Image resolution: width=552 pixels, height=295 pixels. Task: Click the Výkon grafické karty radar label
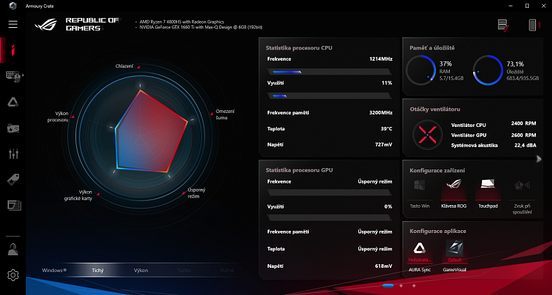click(78, 195)
